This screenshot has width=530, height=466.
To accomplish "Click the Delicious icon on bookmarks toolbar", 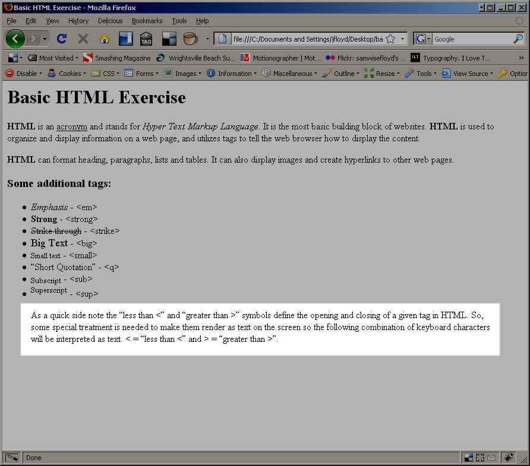I will (13, 58).
